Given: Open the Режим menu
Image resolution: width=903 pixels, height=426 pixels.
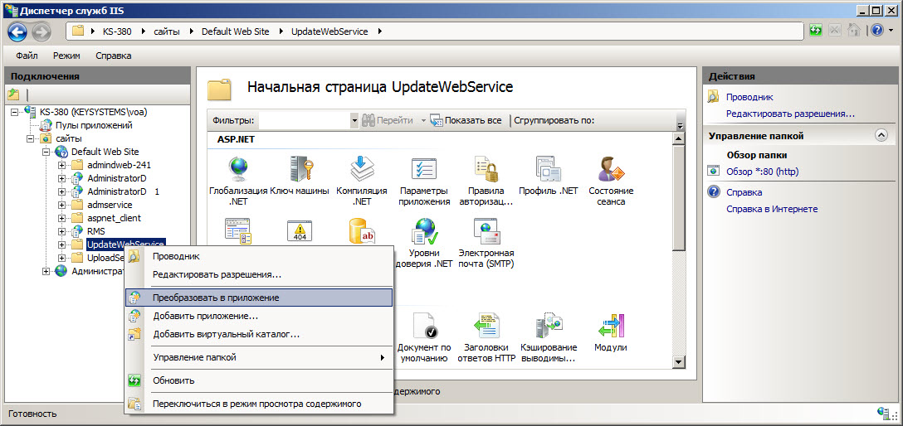Looking at the screenshot, I should coord(66,56).
